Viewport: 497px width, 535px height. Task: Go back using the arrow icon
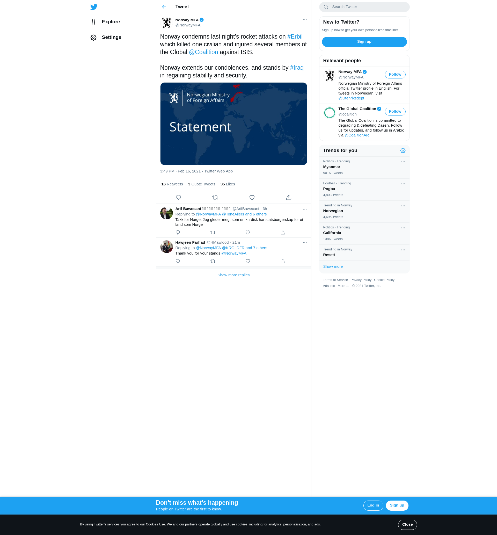164,7
